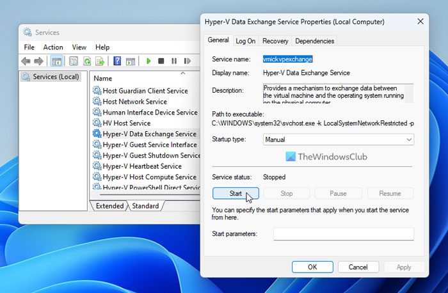Open the Action menu in Services
The height and width of the screenshot is (293, 448).
(x=53, y=47)
